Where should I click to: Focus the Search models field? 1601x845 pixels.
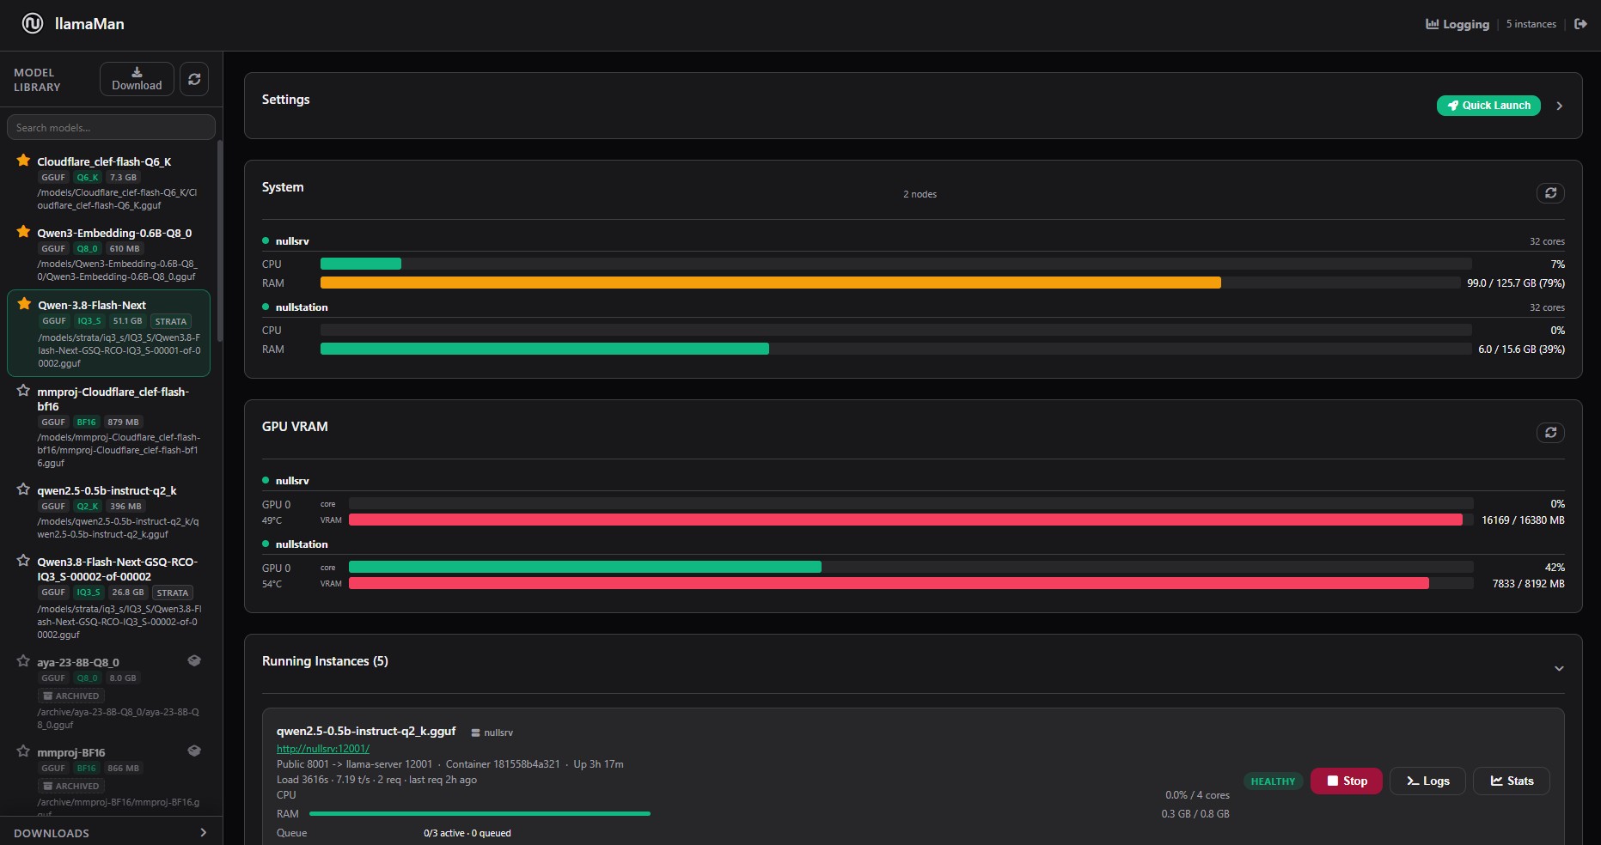point(111,127)
